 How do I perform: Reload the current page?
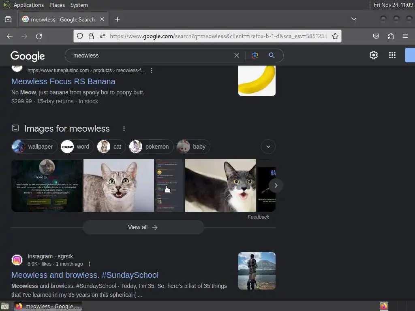(x=39, y=36)
